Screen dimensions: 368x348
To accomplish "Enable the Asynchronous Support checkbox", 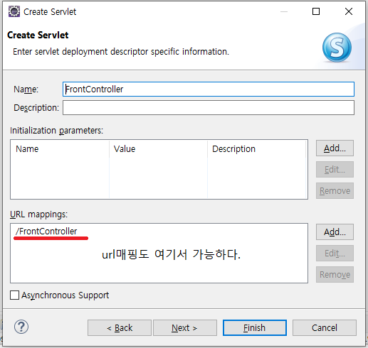I will point(14,295).
